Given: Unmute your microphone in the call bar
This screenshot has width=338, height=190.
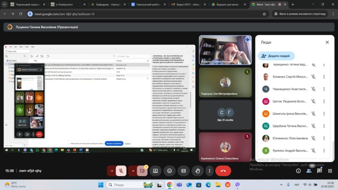Looking at the screenshot, I should [x=121, y=171].
